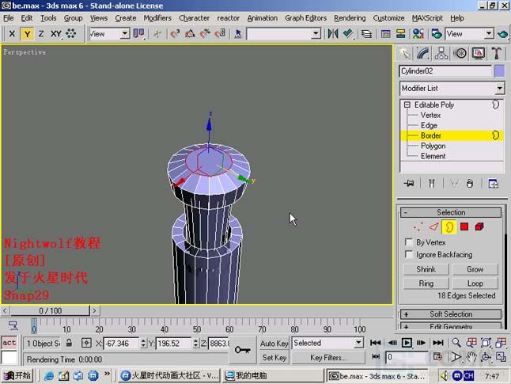Open the Render Scene dialog icon
Image resolution: width=511 pixels, height=384 pixels.
[x=437, y=33]
